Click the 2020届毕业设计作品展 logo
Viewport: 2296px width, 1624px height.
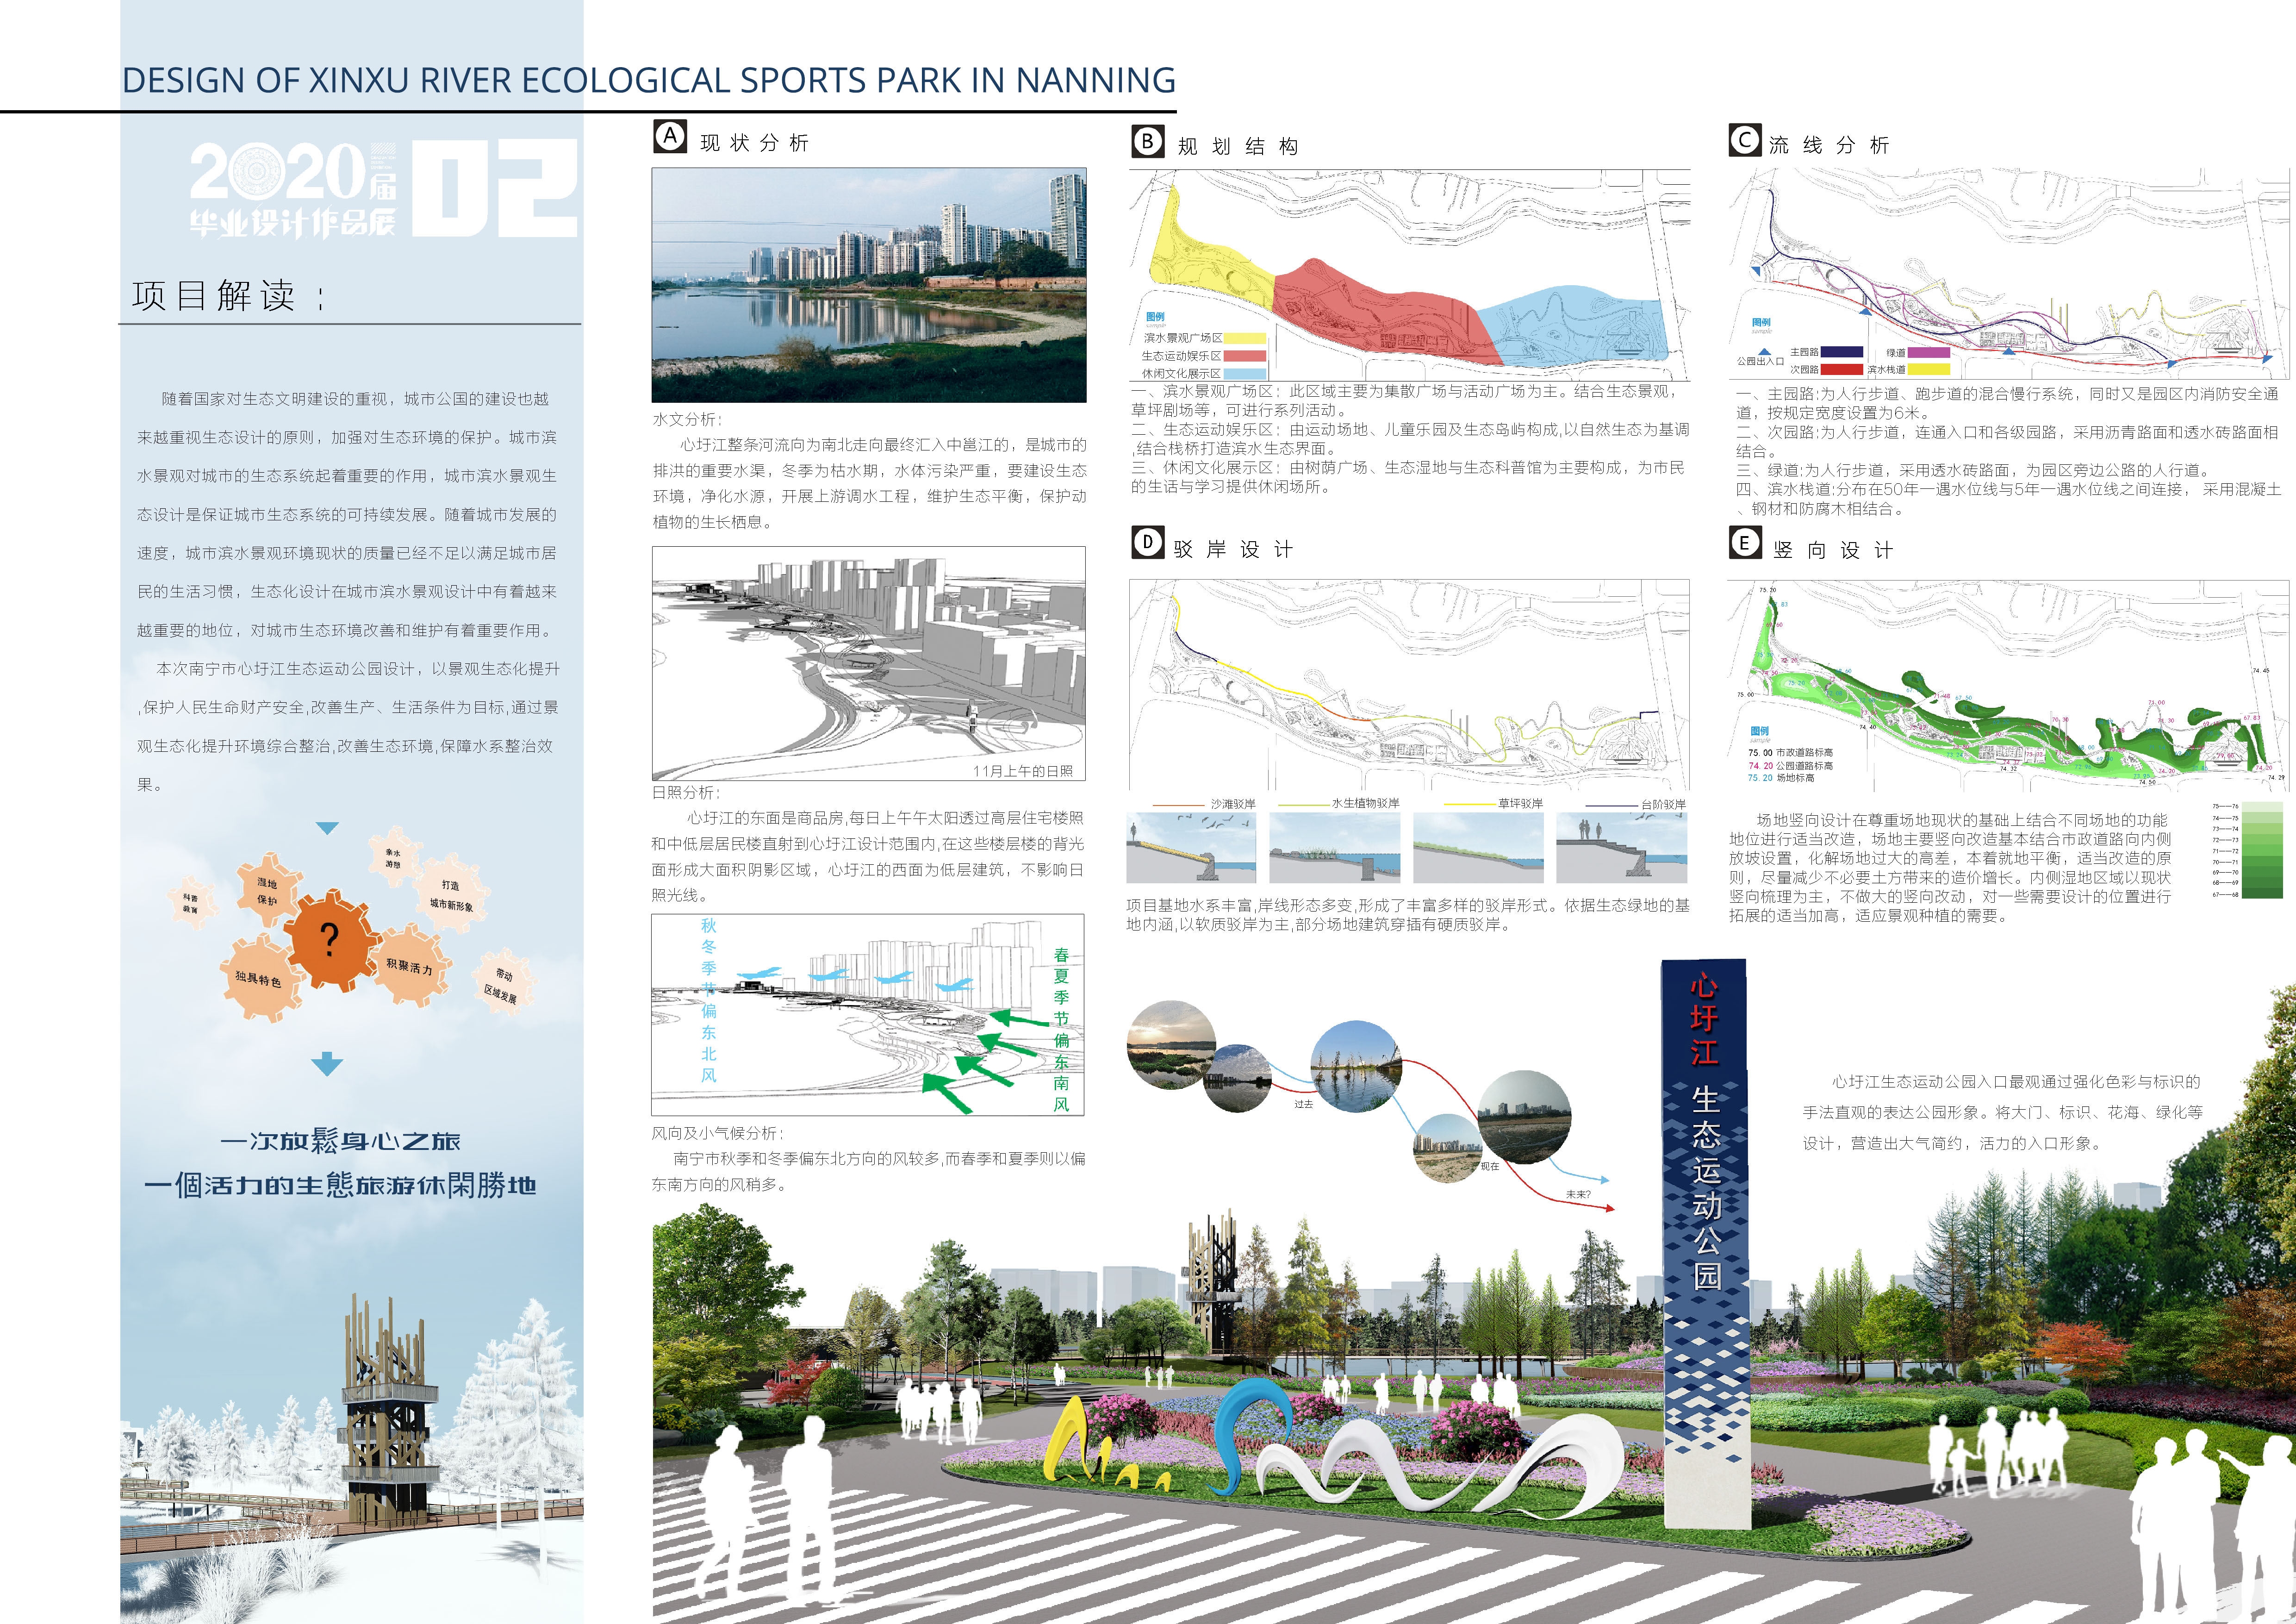click(293, 189)
